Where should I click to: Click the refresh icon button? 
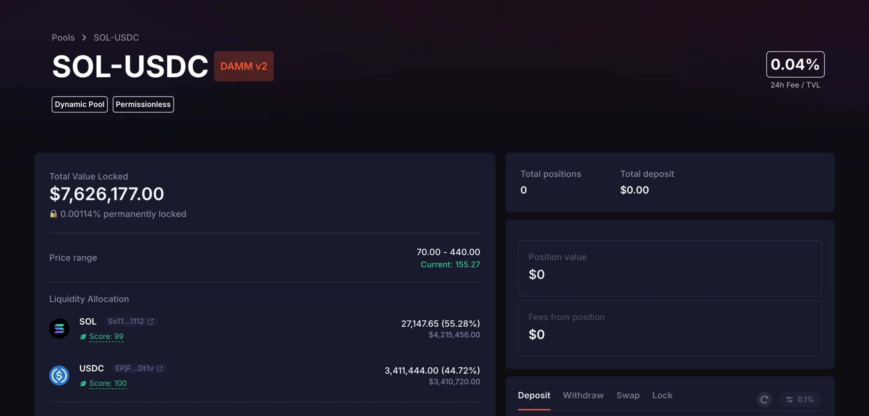pos(764,400)
